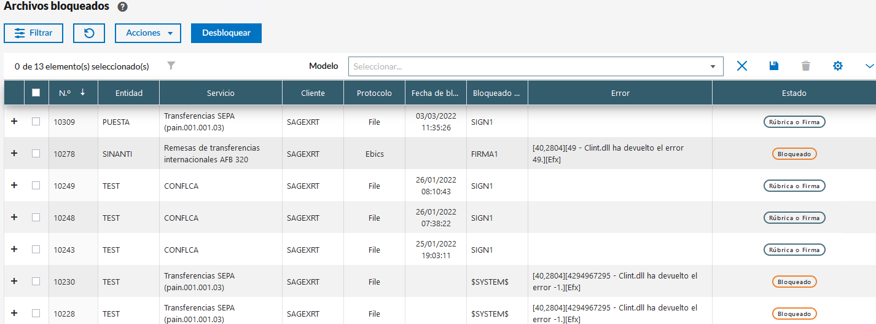Viewport: 876px width, 324px height.
Task: Click the Bloqueado status badge for row 10230
Action: tap(794, 282)
